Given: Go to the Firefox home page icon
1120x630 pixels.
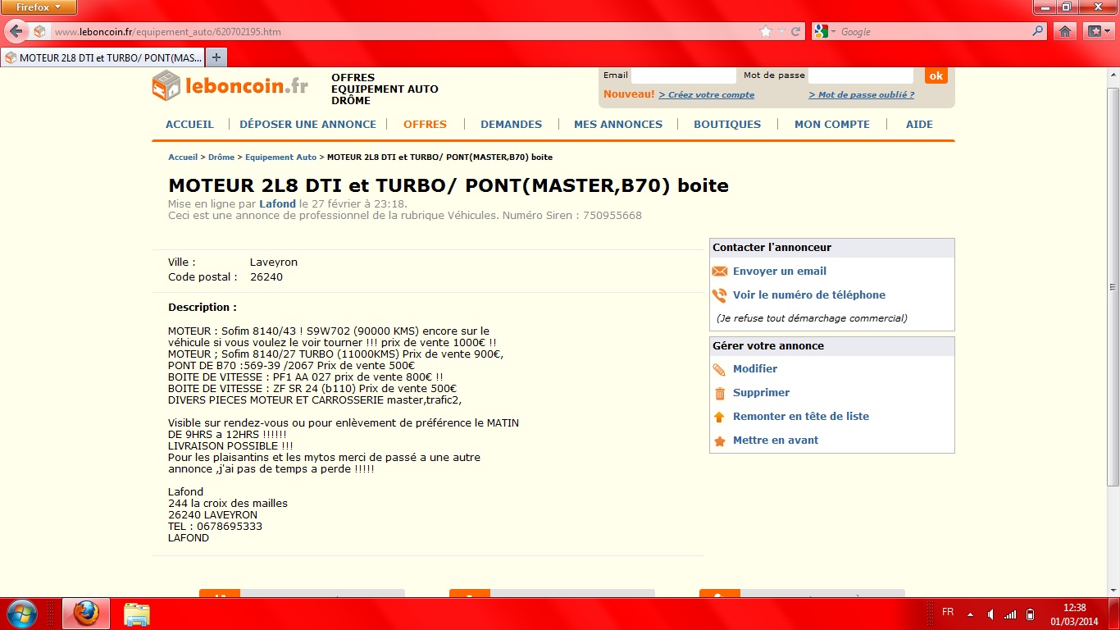Looking at the screenshot, I should coord(1064,31).
